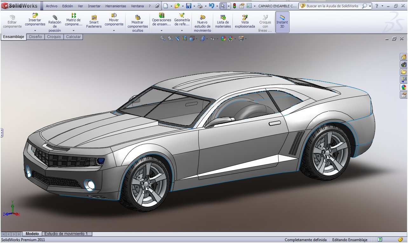Open Archivo menu
This screenshot has width=408, height=243.
pos(51,6)
